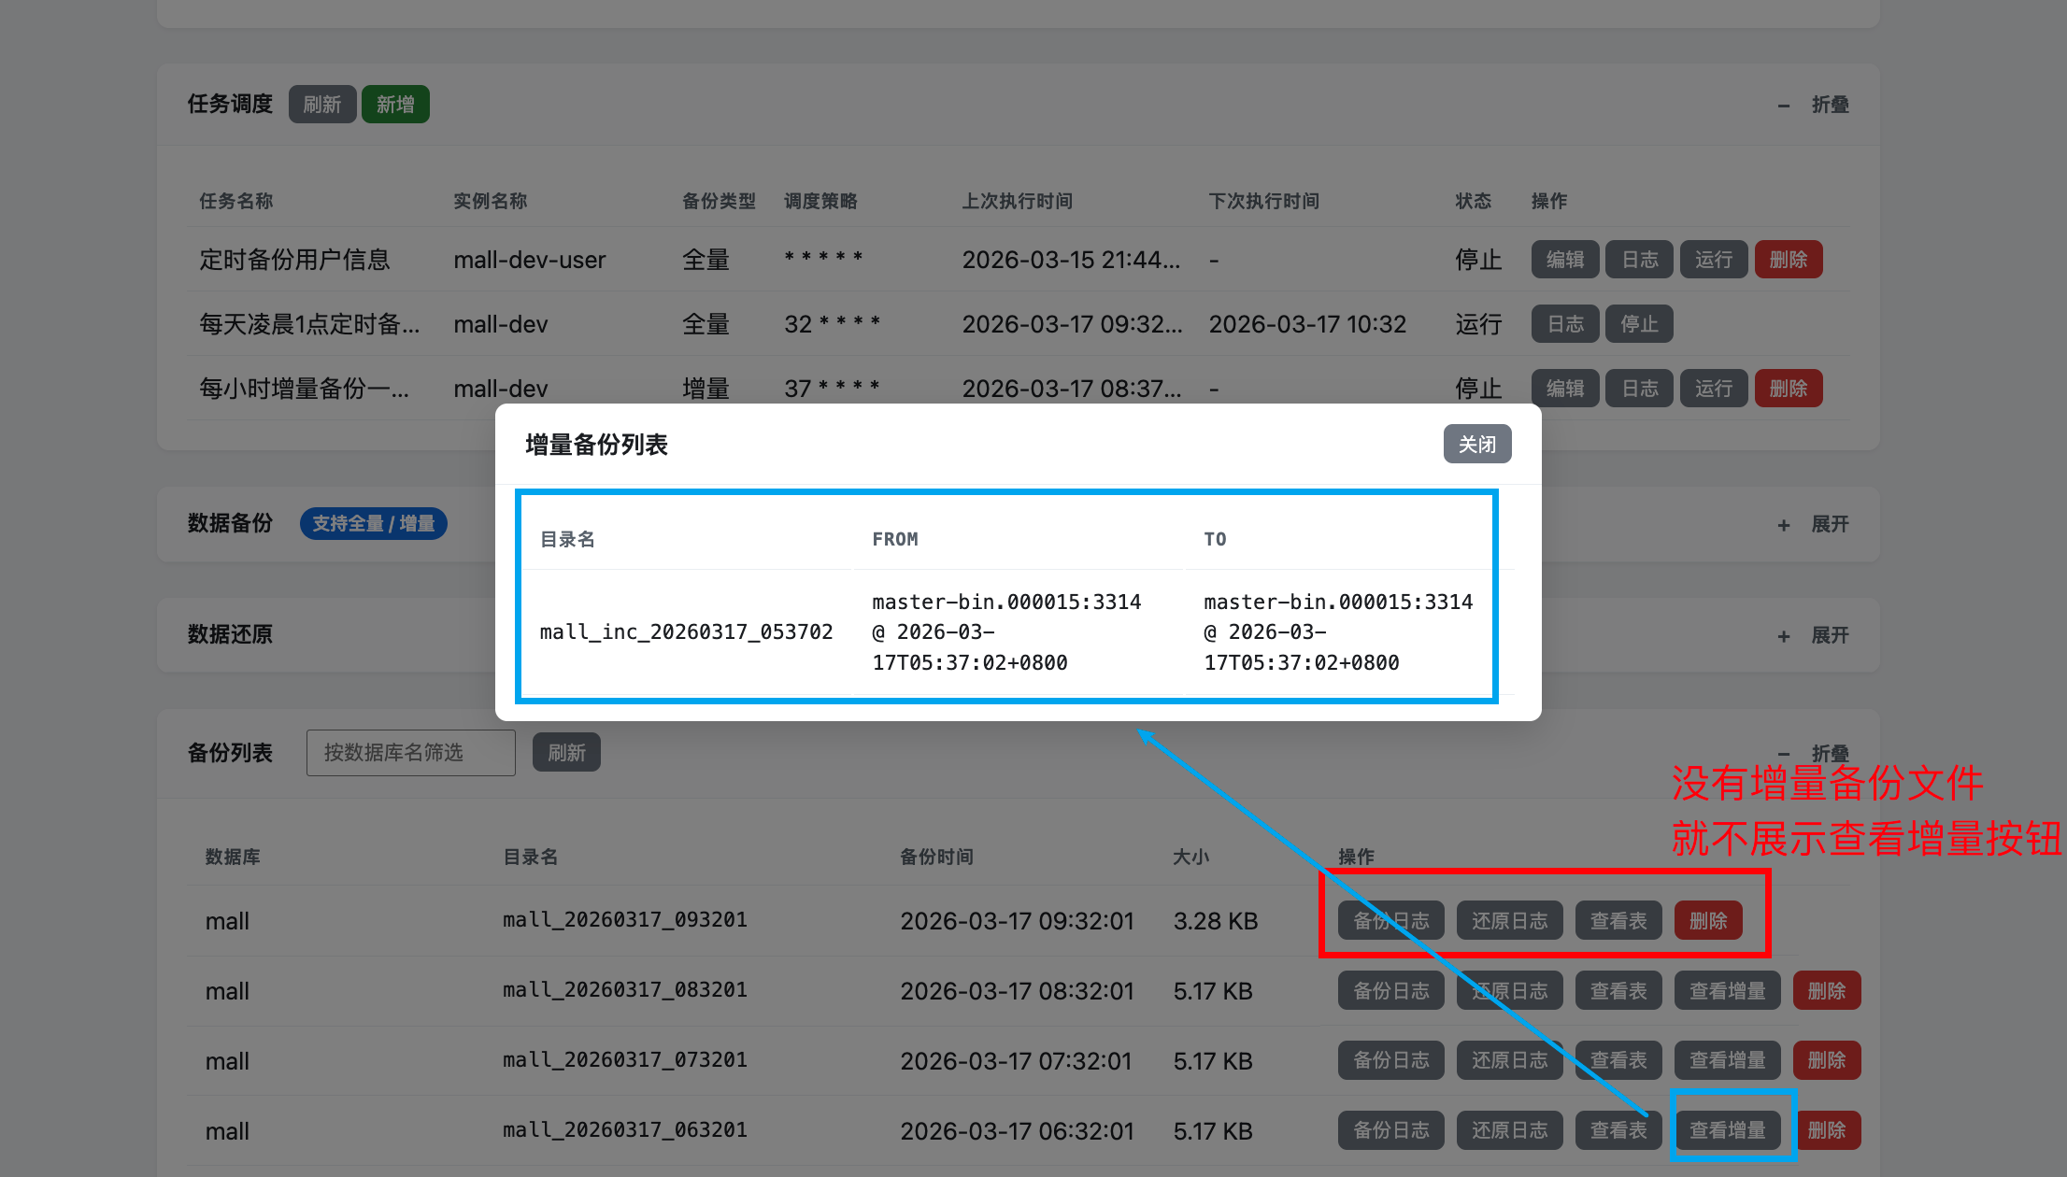Open 查看表 for mall_20260317_093201 backup

point(1618,921)
